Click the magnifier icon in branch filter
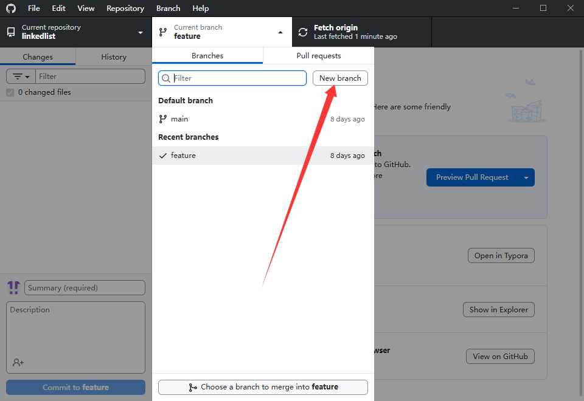The height and width of the screenshot is (401, 584). pyautogui.click(x=166, y=78)
